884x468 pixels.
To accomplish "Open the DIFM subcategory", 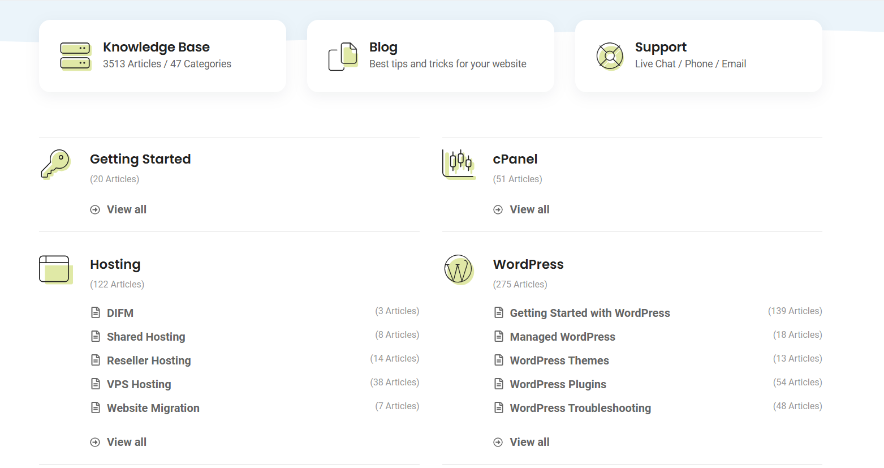I will pyautogui.click(x=120, y=313).
